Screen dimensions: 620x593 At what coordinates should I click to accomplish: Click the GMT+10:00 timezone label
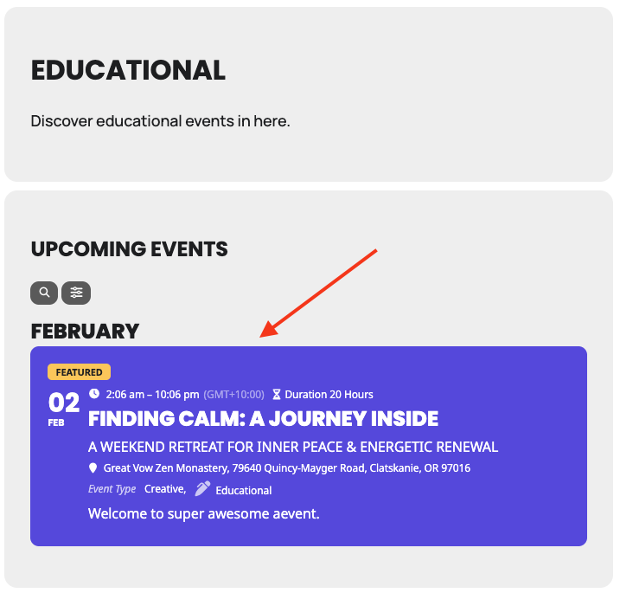(x=233, y=395)
